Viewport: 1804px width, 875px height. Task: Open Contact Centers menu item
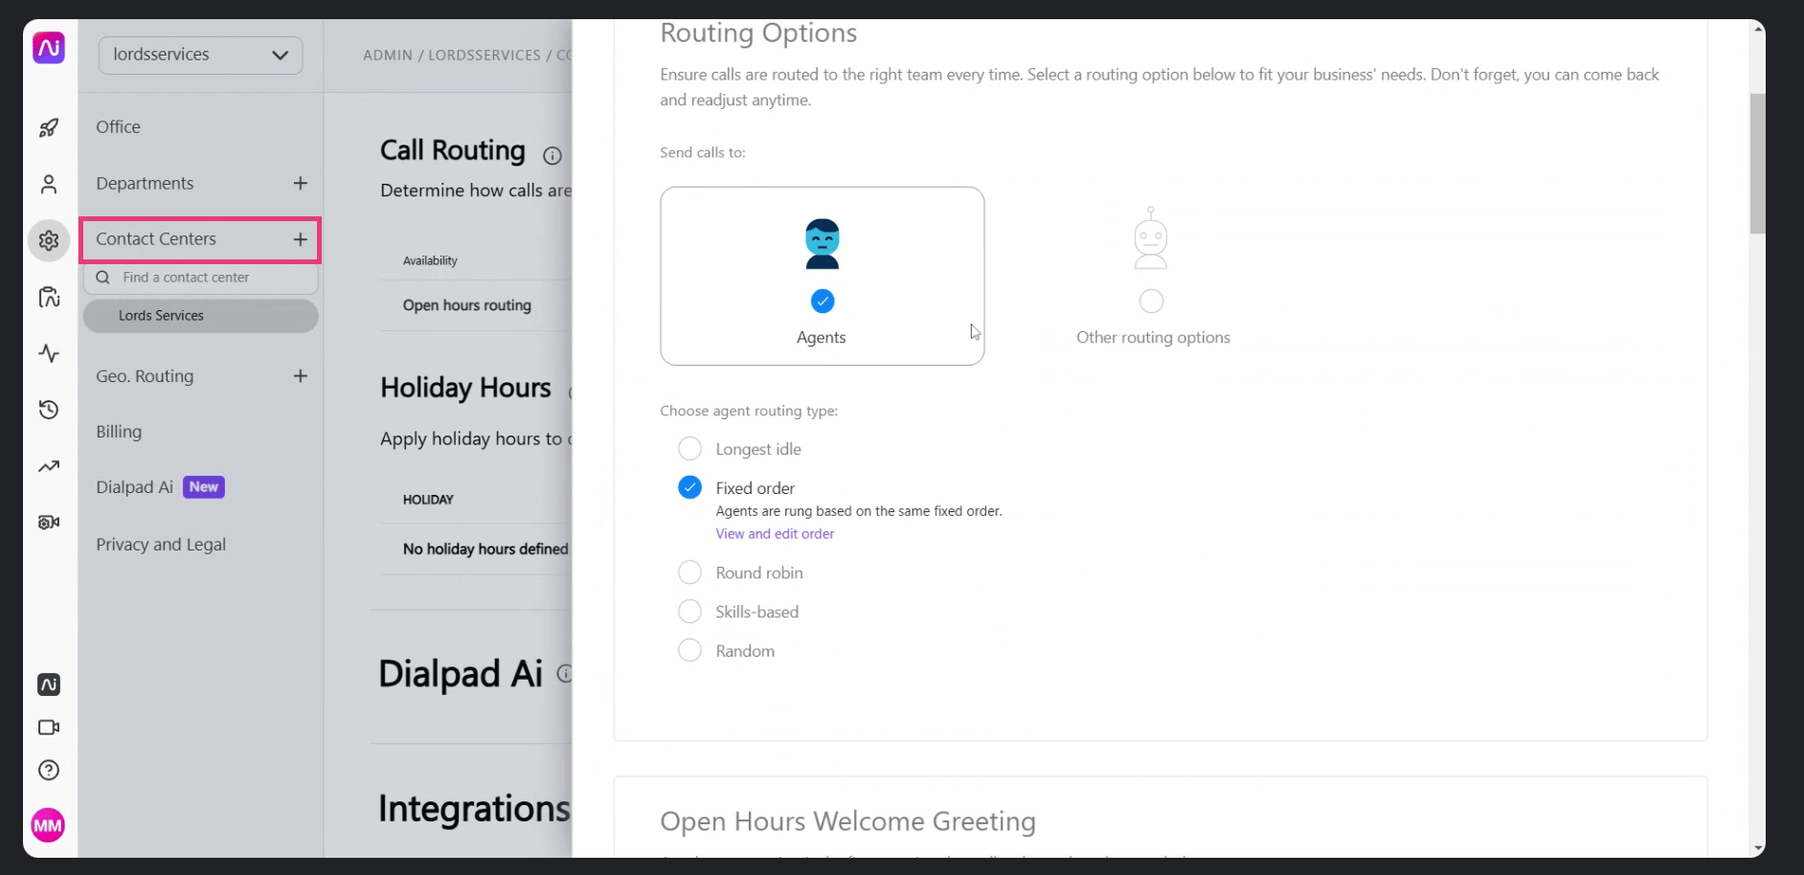156,239
